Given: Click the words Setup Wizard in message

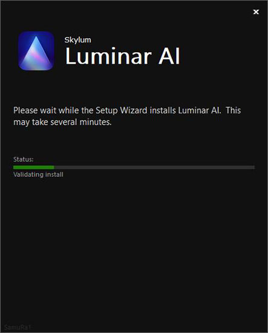Looking at the screenshot, I should [122, 111].
